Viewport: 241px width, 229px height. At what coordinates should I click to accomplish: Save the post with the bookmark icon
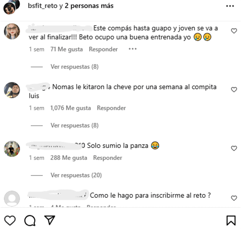tap(231, 221)
